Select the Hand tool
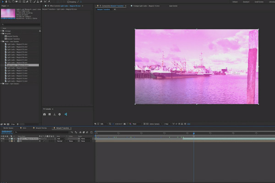 click(x=6, y=1)
